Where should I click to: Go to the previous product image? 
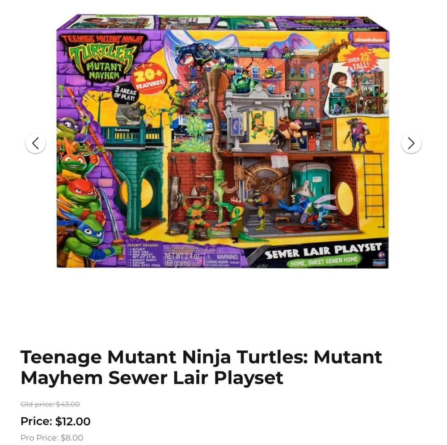35,143
